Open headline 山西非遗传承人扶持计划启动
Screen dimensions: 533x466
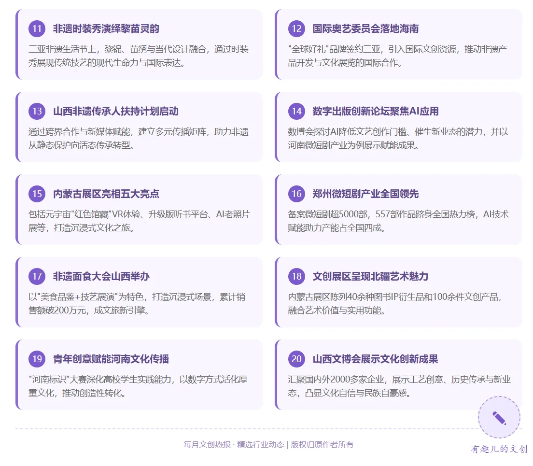[x=116, y=111]
